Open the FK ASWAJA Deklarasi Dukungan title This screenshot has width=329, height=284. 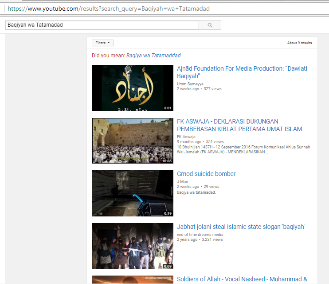(x=239, y=125)
